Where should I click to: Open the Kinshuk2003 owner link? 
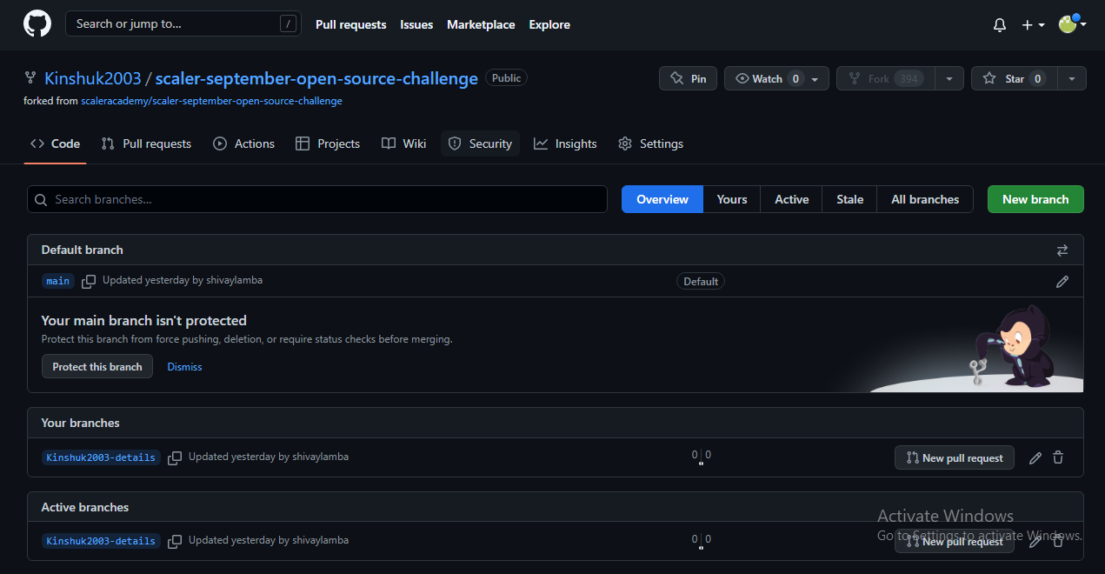pyautogui.click(x=92, y=78)
